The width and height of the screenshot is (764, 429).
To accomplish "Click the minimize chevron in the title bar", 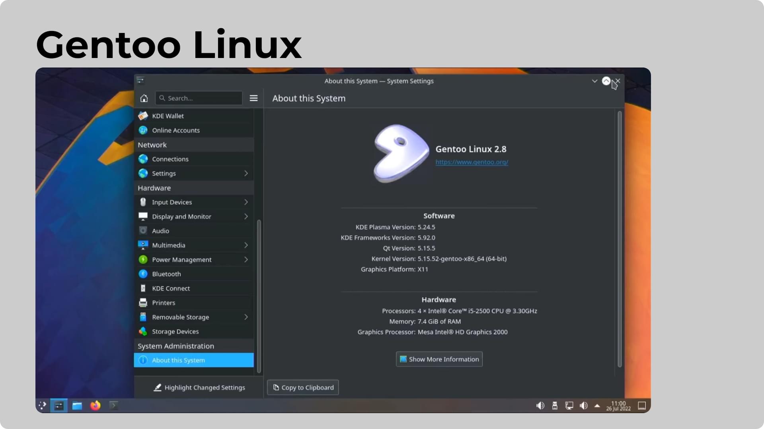I will pyautogui.click(x=594, y=81).
